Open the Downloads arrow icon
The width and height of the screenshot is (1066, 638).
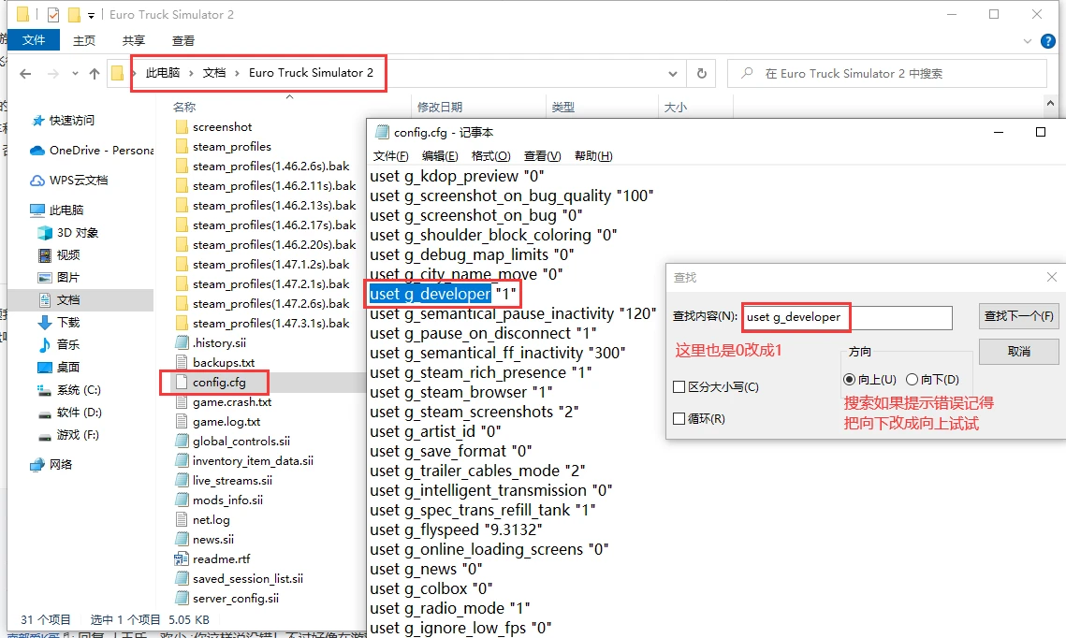(45, 322)
